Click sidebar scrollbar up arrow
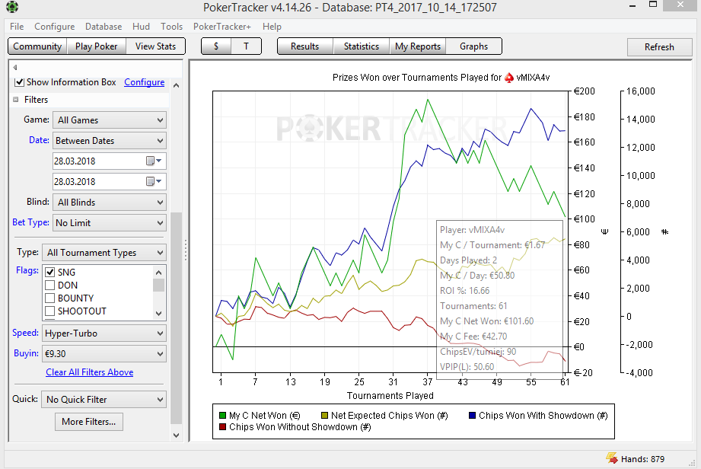 pos(176,85)
